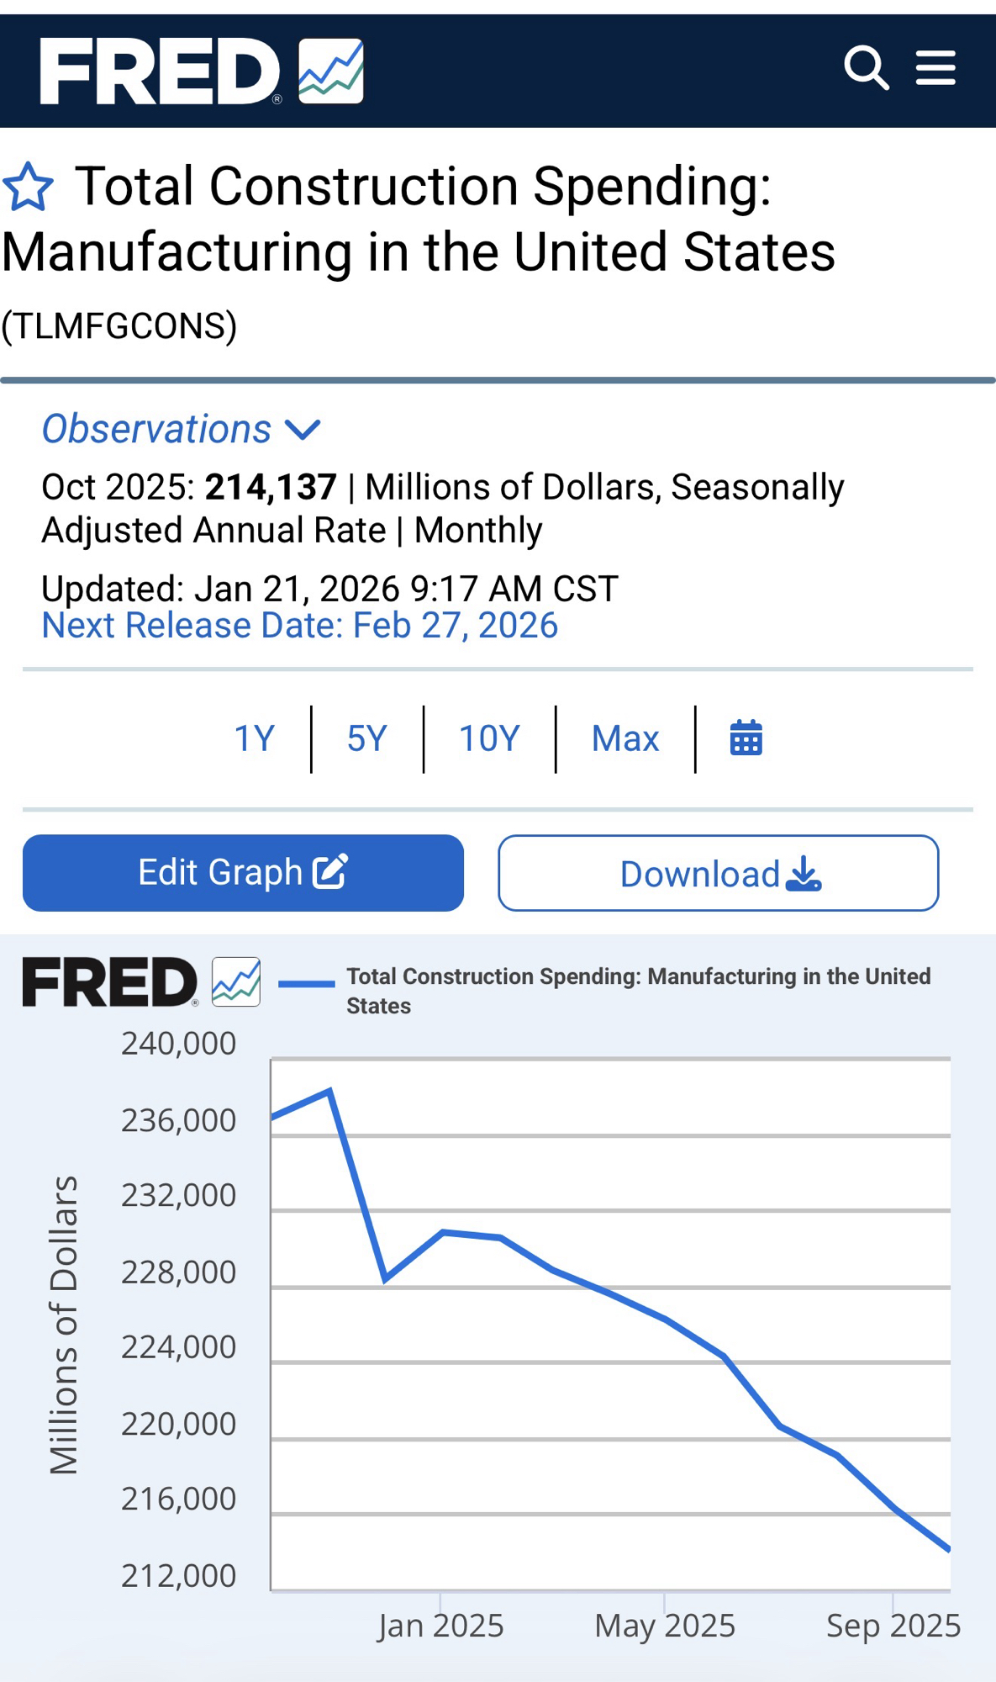Click the graph's small chart logo icon
This screenshot has height=1682, width=996.
pos(236,981)
